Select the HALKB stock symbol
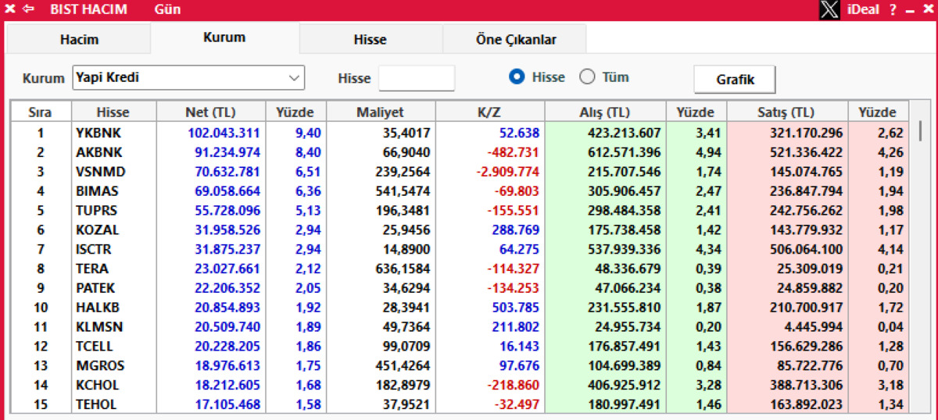Screen dimensions: 938x420 click(98, 308)
